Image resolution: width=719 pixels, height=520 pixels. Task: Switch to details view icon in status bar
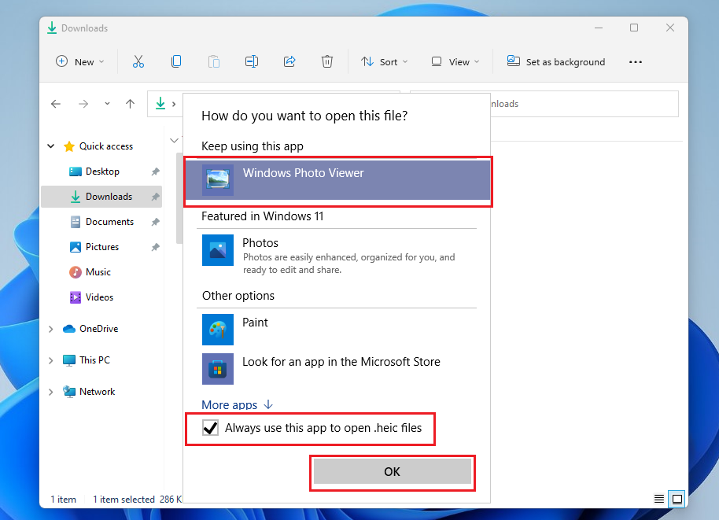pos(659,499)
